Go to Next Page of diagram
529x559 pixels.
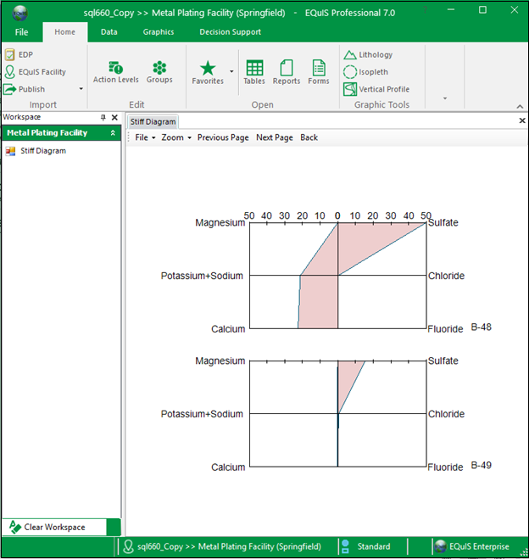point(274,137)
